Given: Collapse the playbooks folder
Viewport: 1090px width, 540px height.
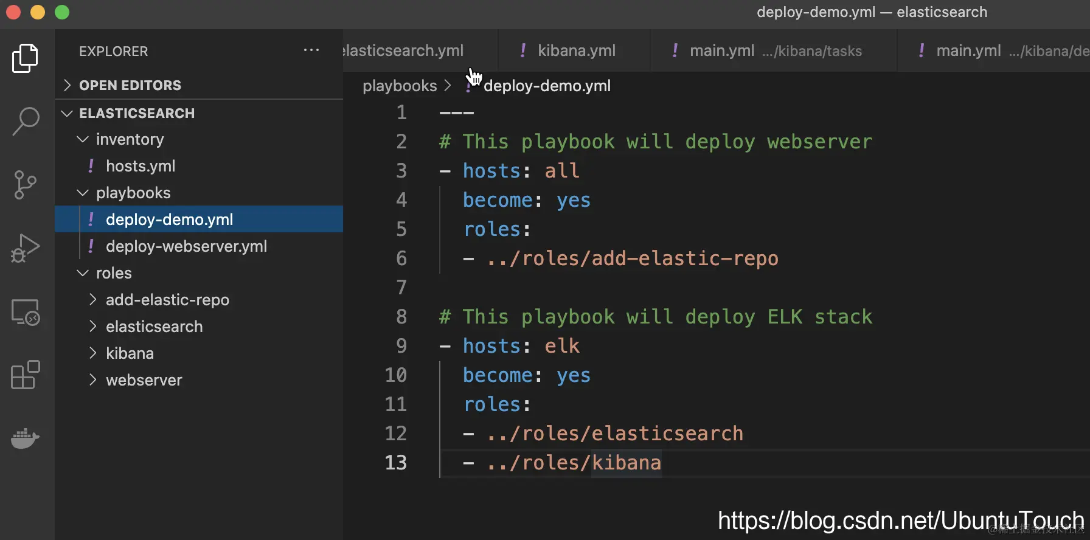Looking at the screenshot, I should [x=199, y=193].
